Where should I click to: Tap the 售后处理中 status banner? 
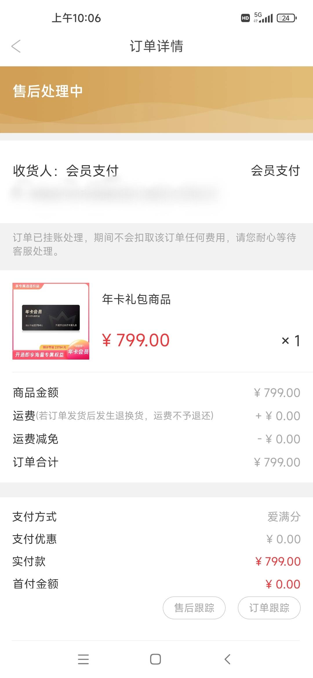(x=156, y=99)
